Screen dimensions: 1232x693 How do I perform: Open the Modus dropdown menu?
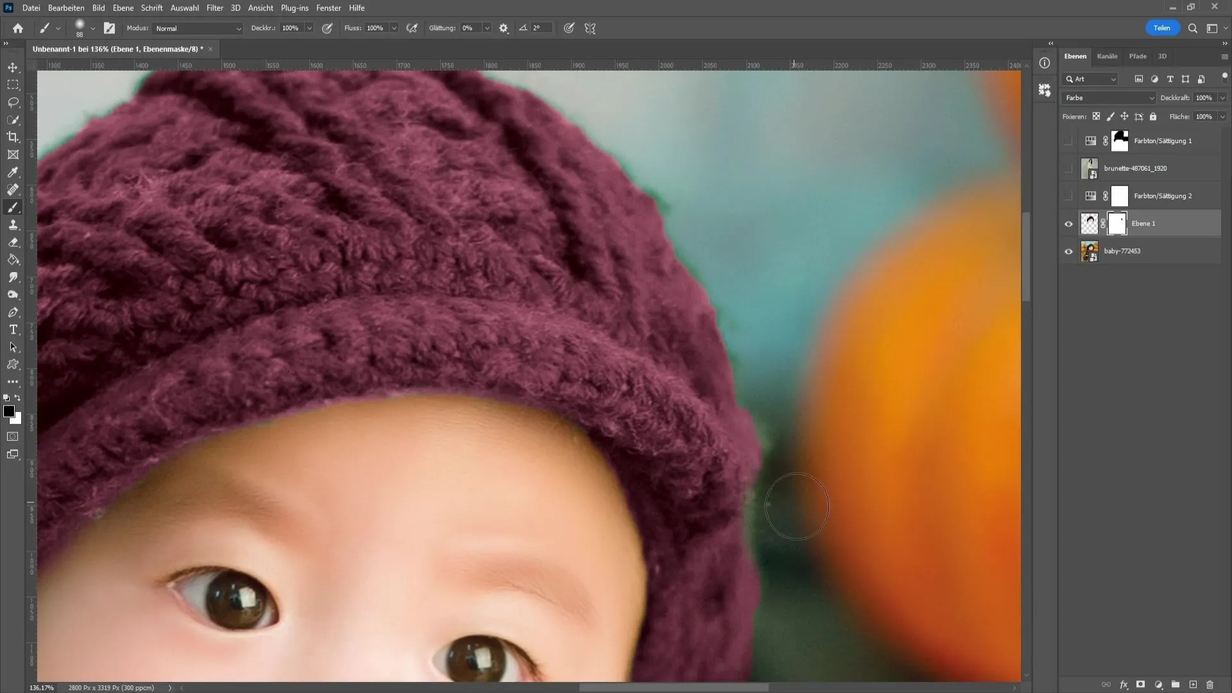194,28
